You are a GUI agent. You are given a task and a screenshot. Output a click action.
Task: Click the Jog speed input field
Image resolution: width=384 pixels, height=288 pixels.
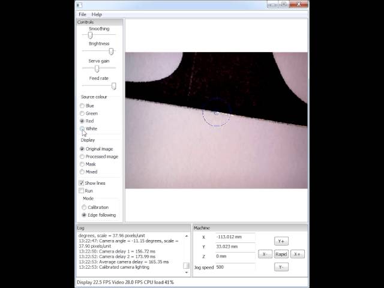click(x=235, y=267)
